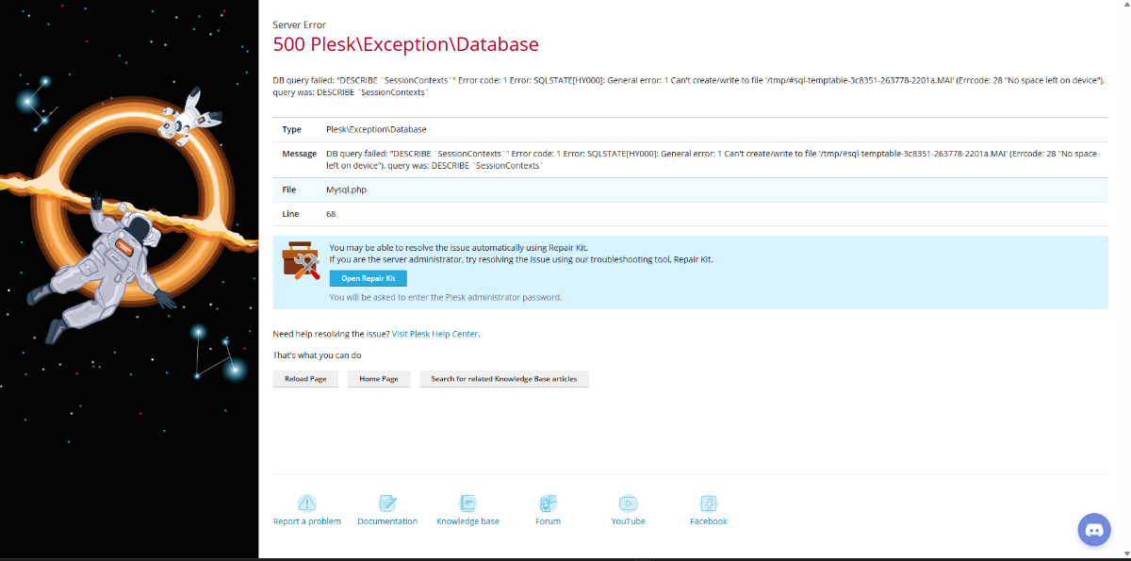Viewport: 1131px width, 561px height.
Task: Go to Home Page button
Action: pos(379,379)
